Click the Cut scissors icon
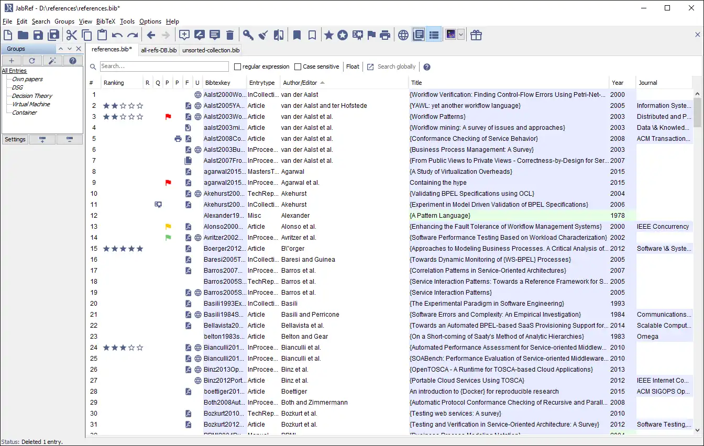The width and height of the screenshot is (704, 446). pos(71,35)
